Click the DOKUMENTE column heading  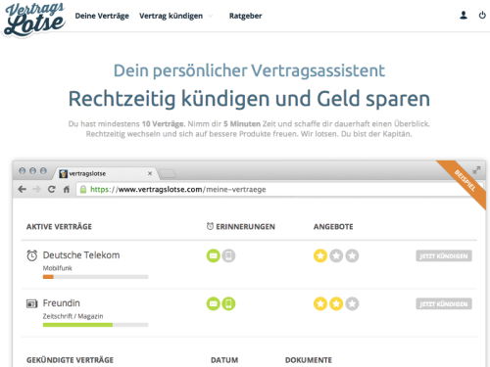coord(309,360)
